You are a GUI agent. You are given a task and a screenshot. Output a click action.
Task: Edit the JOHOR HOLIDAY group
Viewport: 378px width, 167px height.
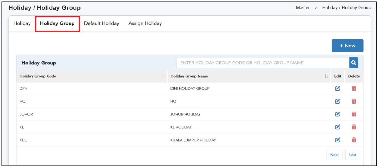pyautogui.click(x=337, y=114)
